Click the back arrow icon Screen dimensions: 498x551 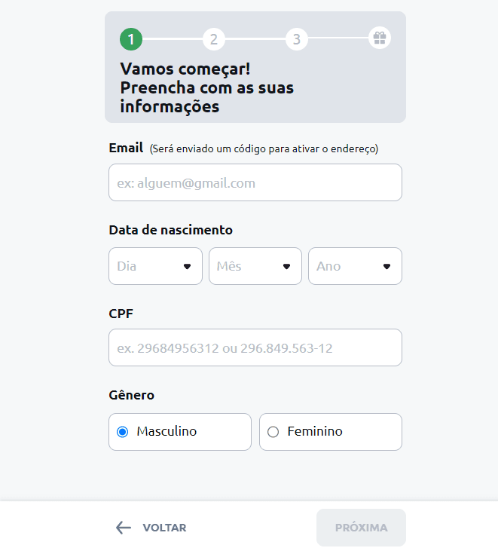click(124, 528)
